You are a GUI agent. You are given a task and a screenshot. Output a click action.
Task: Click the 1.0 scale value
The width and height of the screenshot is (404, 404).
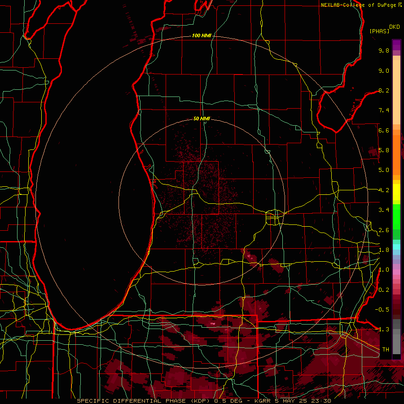pos(384,270)
